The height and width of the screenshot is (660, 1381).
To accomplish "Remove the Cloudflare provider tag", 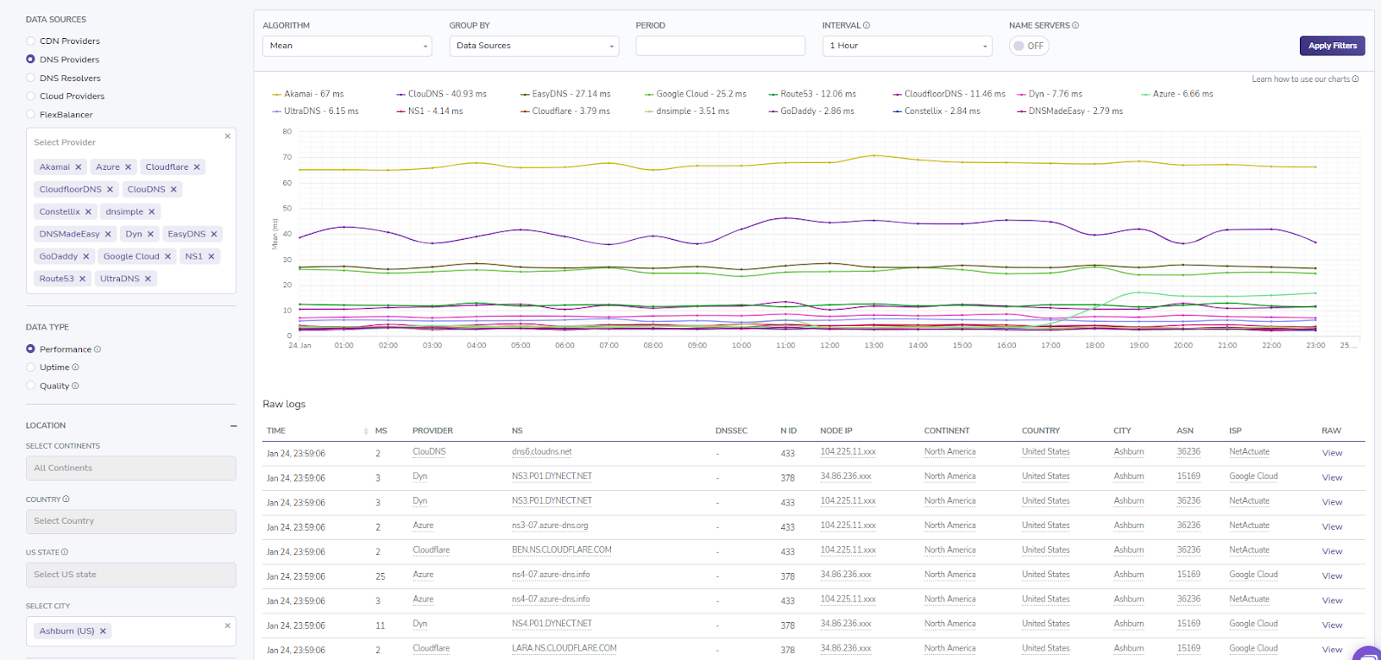I will point(197,167).
